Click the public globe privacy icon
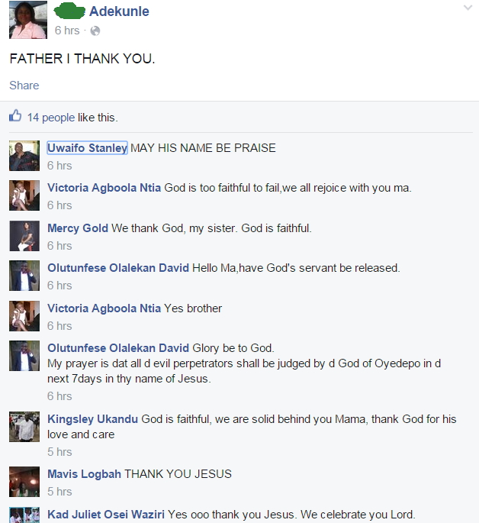This screenshot has width=479, height=523. (95, 31)
